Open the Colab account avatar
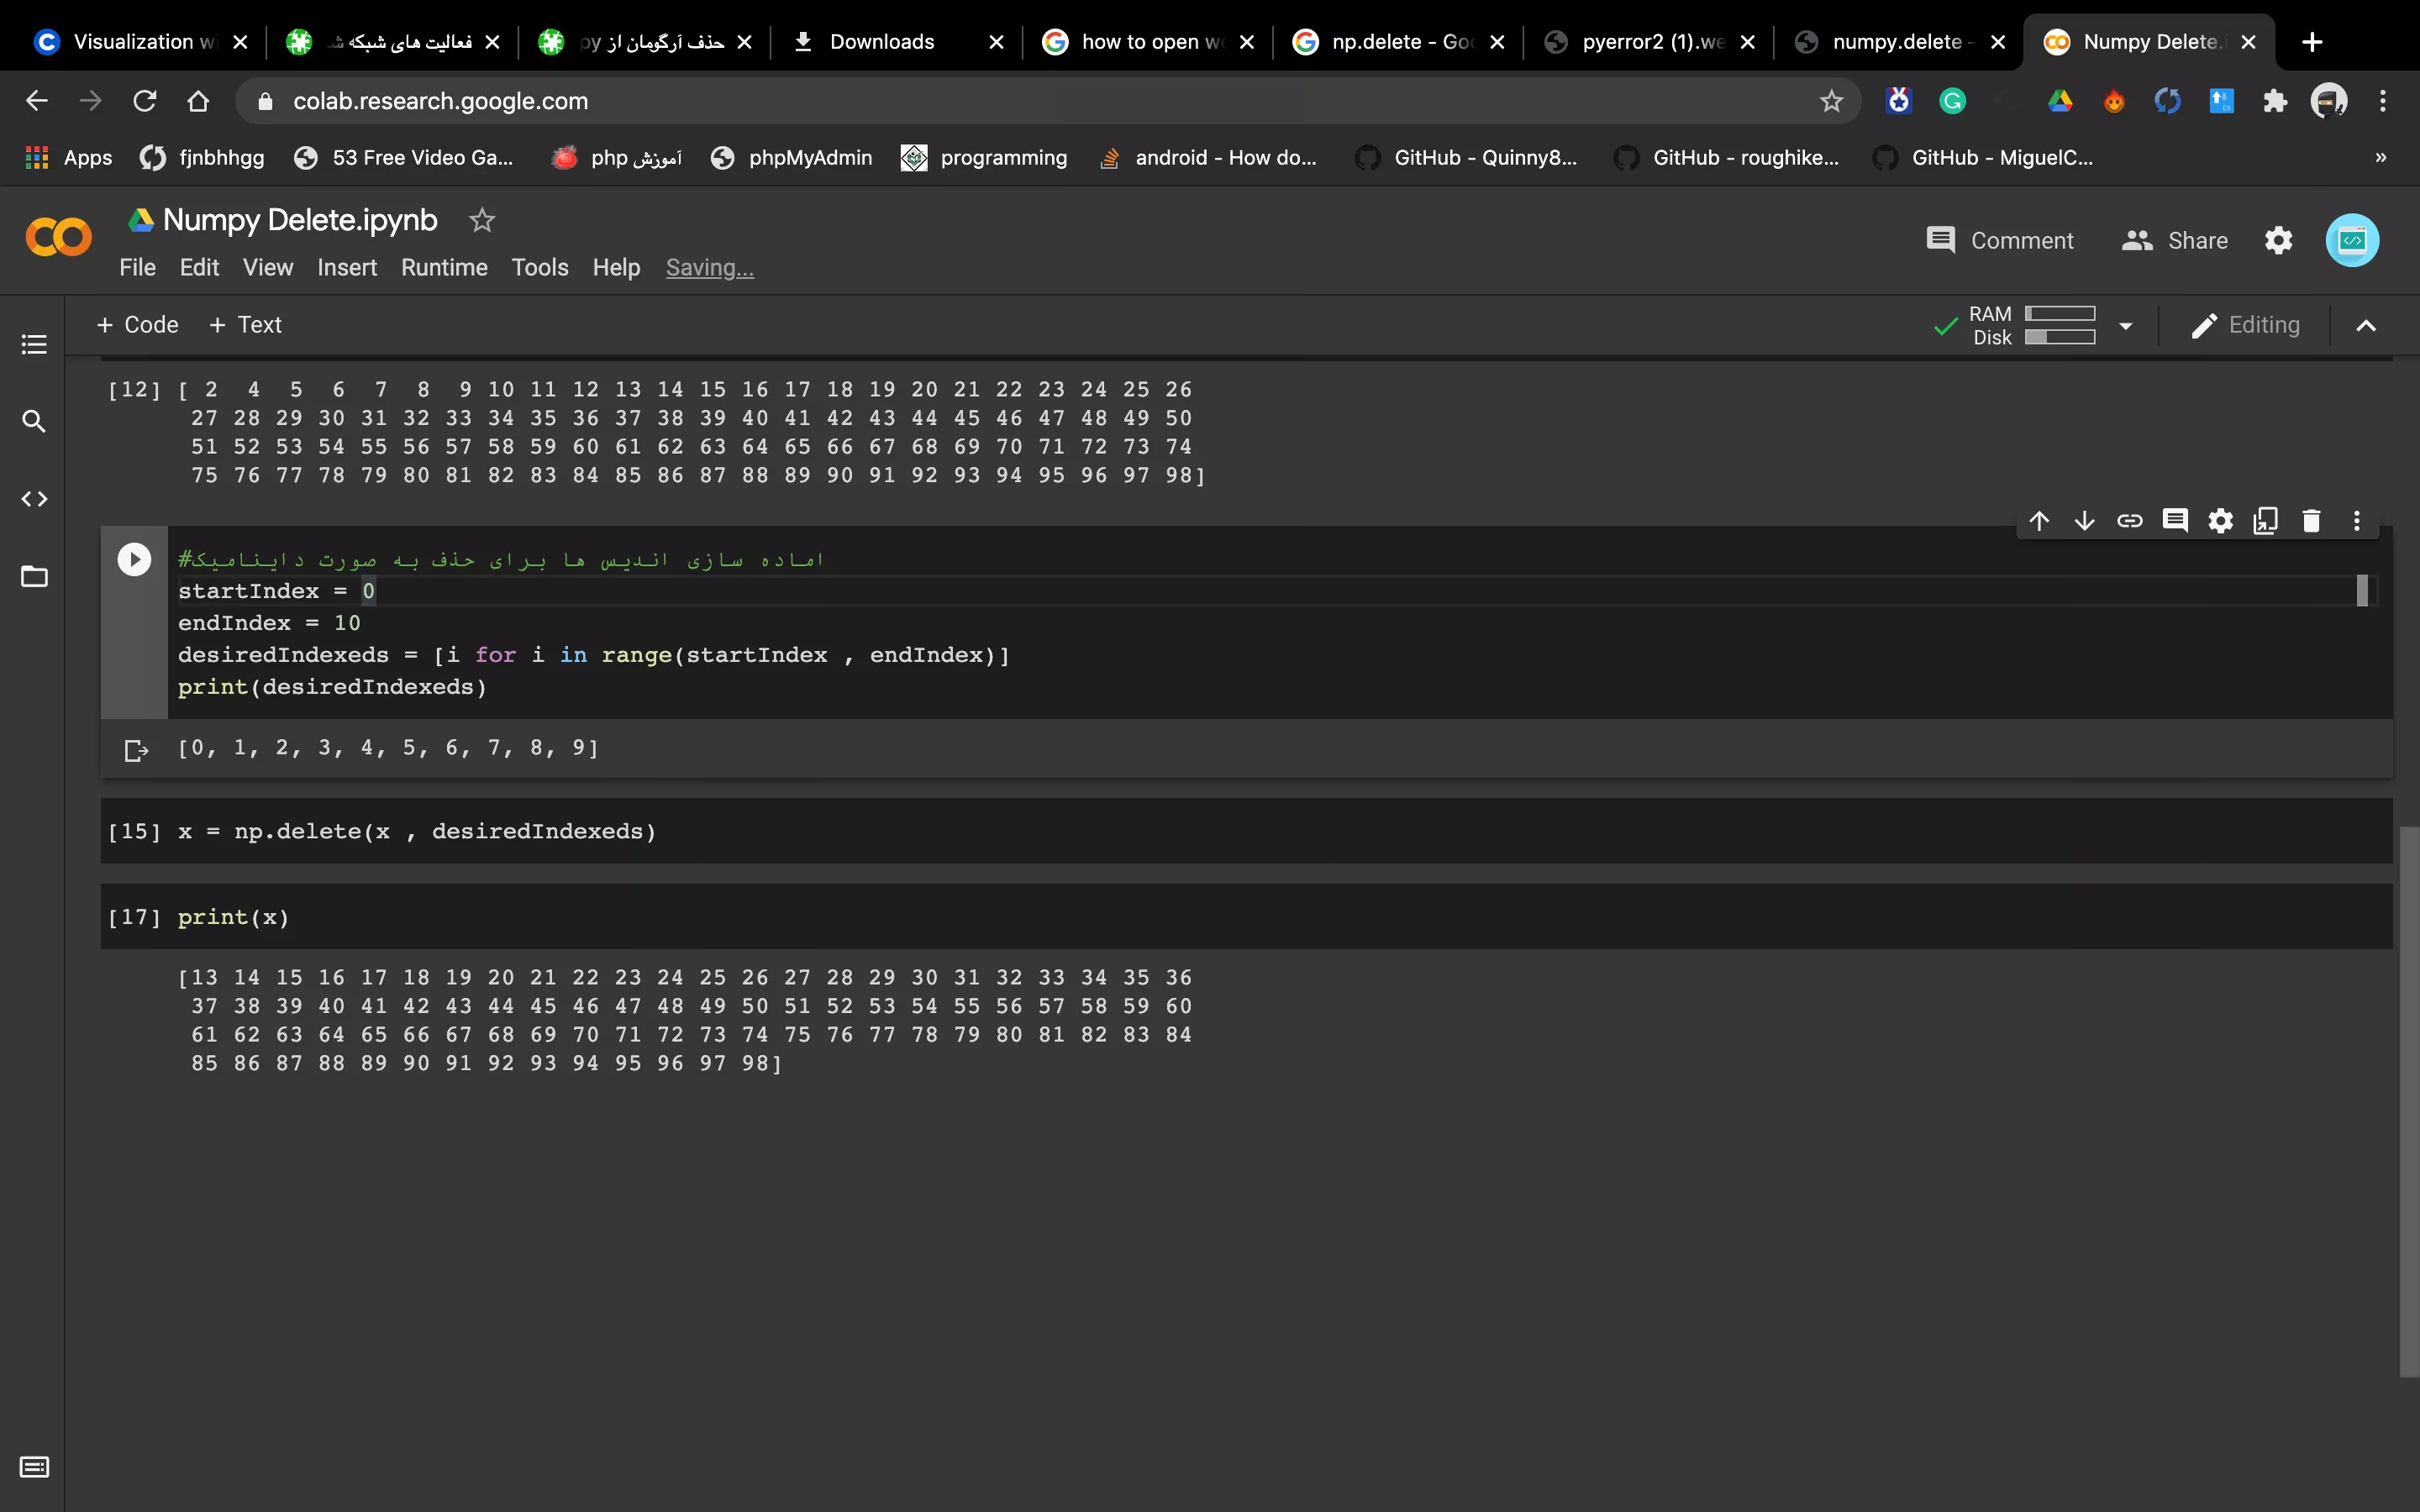The width and height of the screenshot is (2420, 1512). [2352, 241]
